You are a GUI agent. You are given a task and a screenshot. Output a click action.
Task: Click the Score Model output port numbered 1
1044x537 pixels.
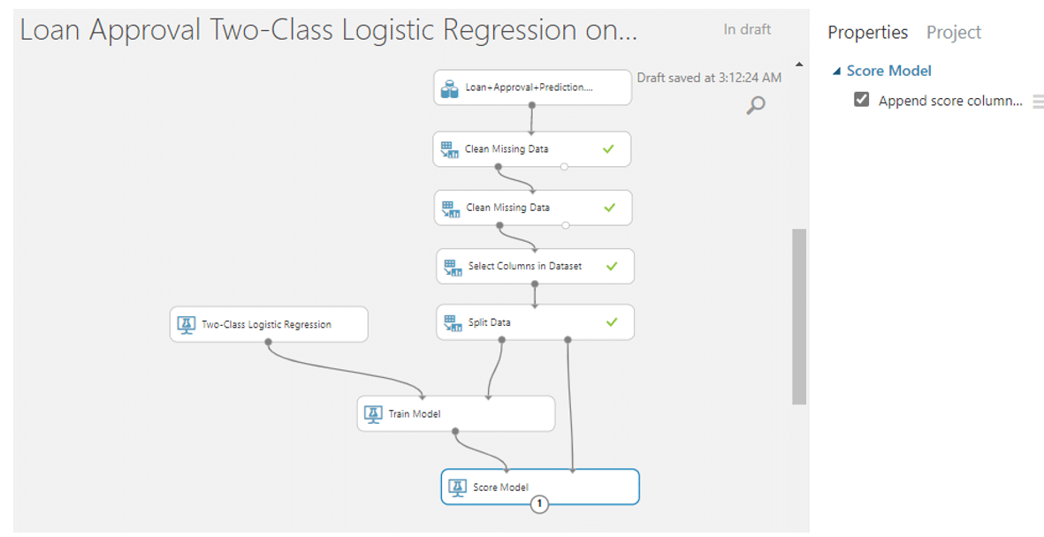click(x=539, y=504)
